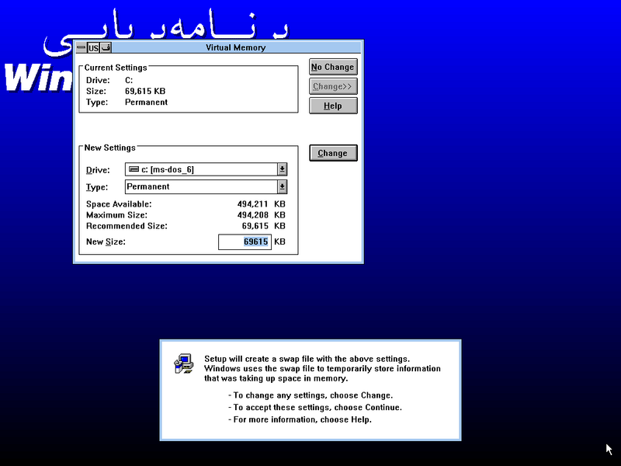Click the Current Settings group label
The height and width of the screenshot is (466, 621).
[116, 68]
